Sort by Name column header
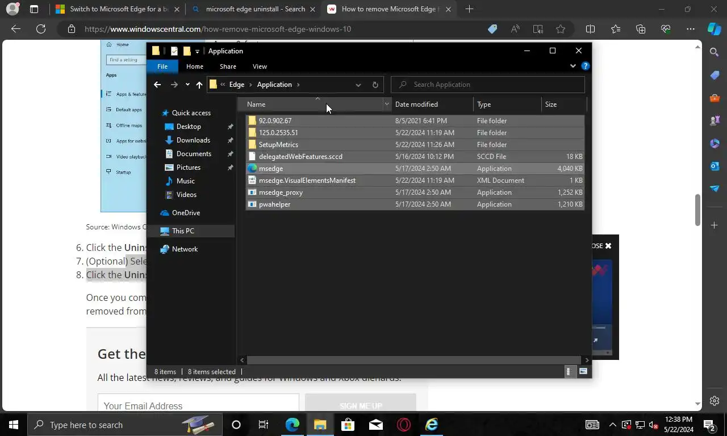The width and height of the screenshot is (727, 436). pyautogui.click(x=311, y=104)
